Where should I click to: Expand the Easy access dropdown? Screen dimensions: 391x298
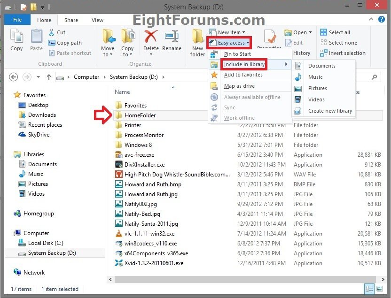(230, 43)
